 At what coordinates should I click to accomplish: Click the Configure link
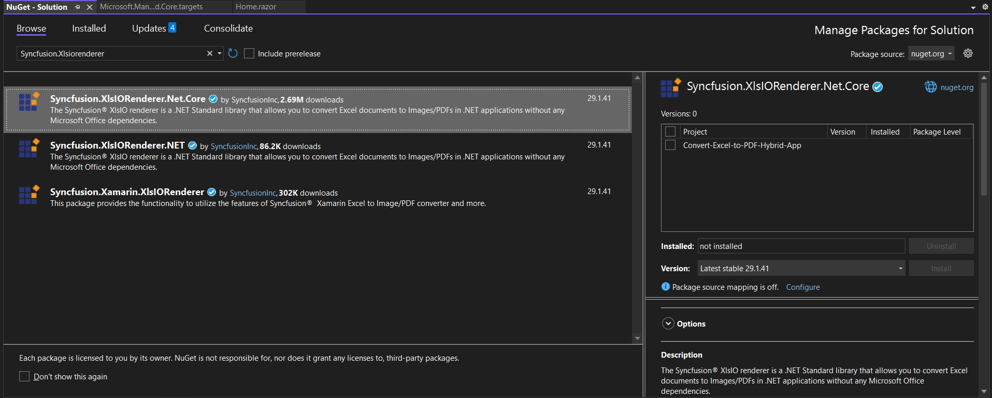(x=802, y=287)
